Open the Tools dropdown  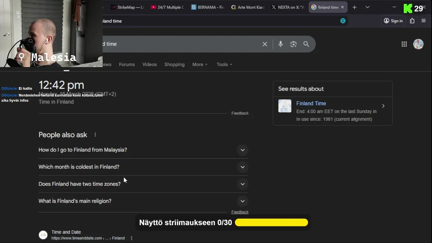click(x=224, y=64)
